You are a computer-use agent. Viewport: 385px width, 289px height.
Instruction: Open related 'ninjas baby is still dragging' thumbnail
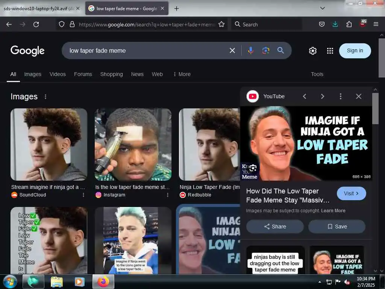275,260
